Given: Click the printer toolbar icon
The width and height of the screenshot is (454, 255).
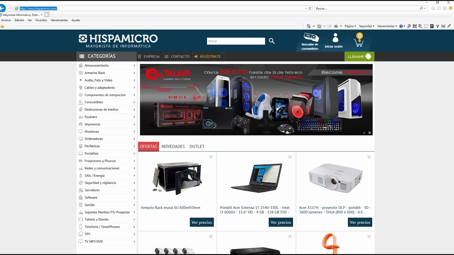Looking at the screenshot, I should 336,26.
